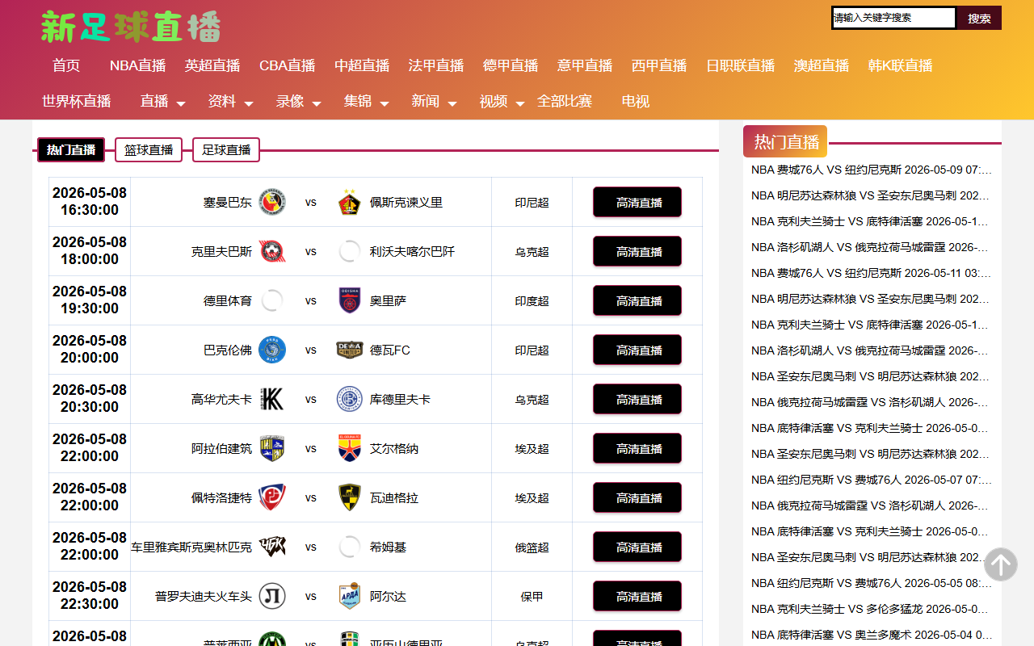Open 日职联直播 in the navigation bar

click(x=741, y=65)
